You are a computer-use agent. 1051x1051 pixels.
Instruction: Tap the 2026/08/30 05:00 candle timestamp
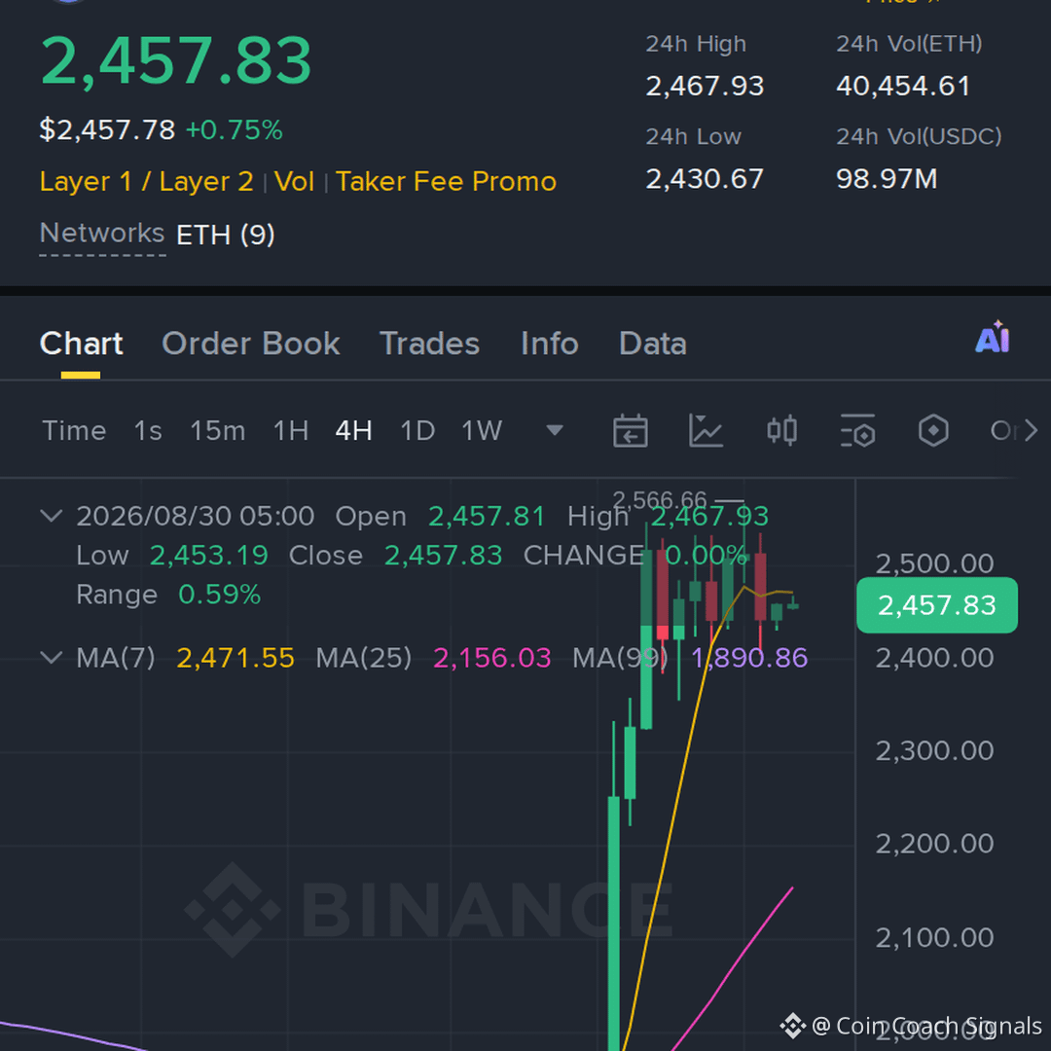point(195,516)
